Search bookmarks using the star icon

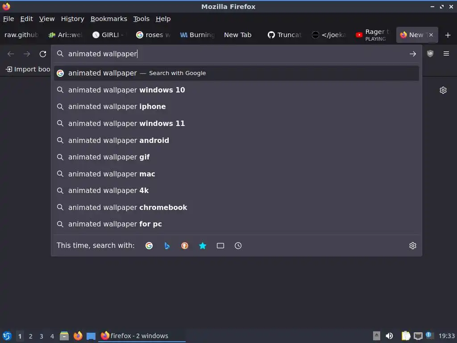click(203, 246)
